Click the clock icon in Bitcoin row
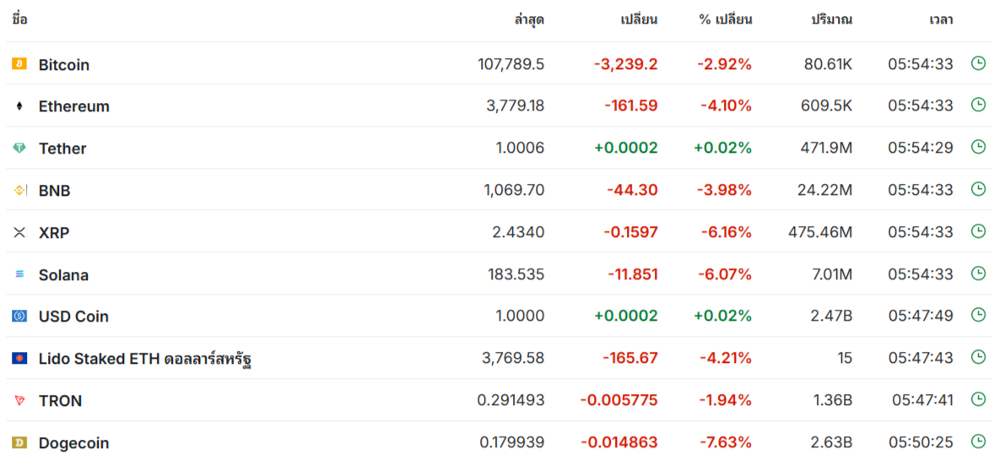994x460 pixels. tap(978, 63)
